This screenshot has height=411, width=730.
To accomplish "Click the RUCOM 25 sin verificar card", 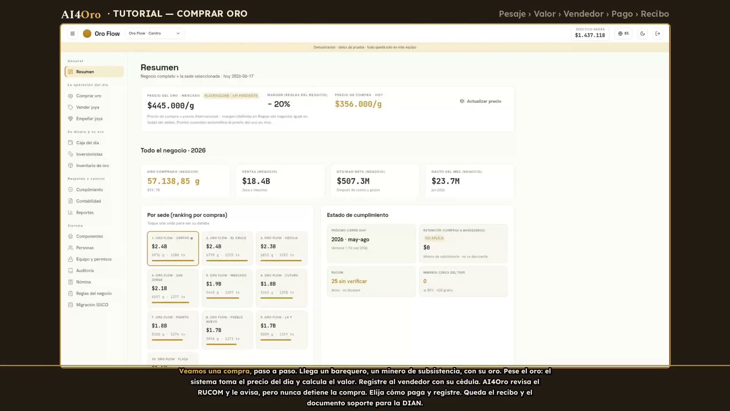I will tap(371, 281).
